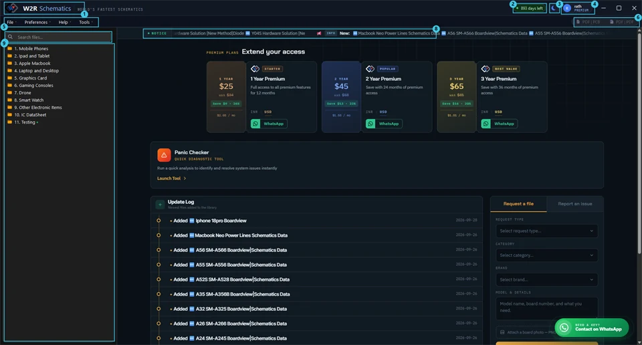The height and width of the screenshot is (345, 642).
Task: Open the rath PREMIUM user profile
Action: (x=577, y=8)
